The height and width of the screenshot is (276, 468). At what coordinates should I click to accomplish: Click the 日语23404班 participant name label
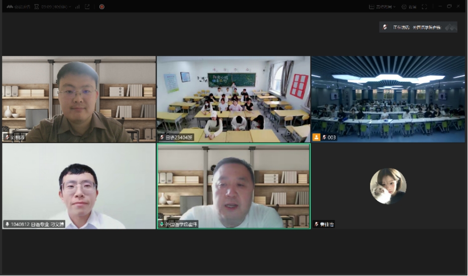click(179, 137)
